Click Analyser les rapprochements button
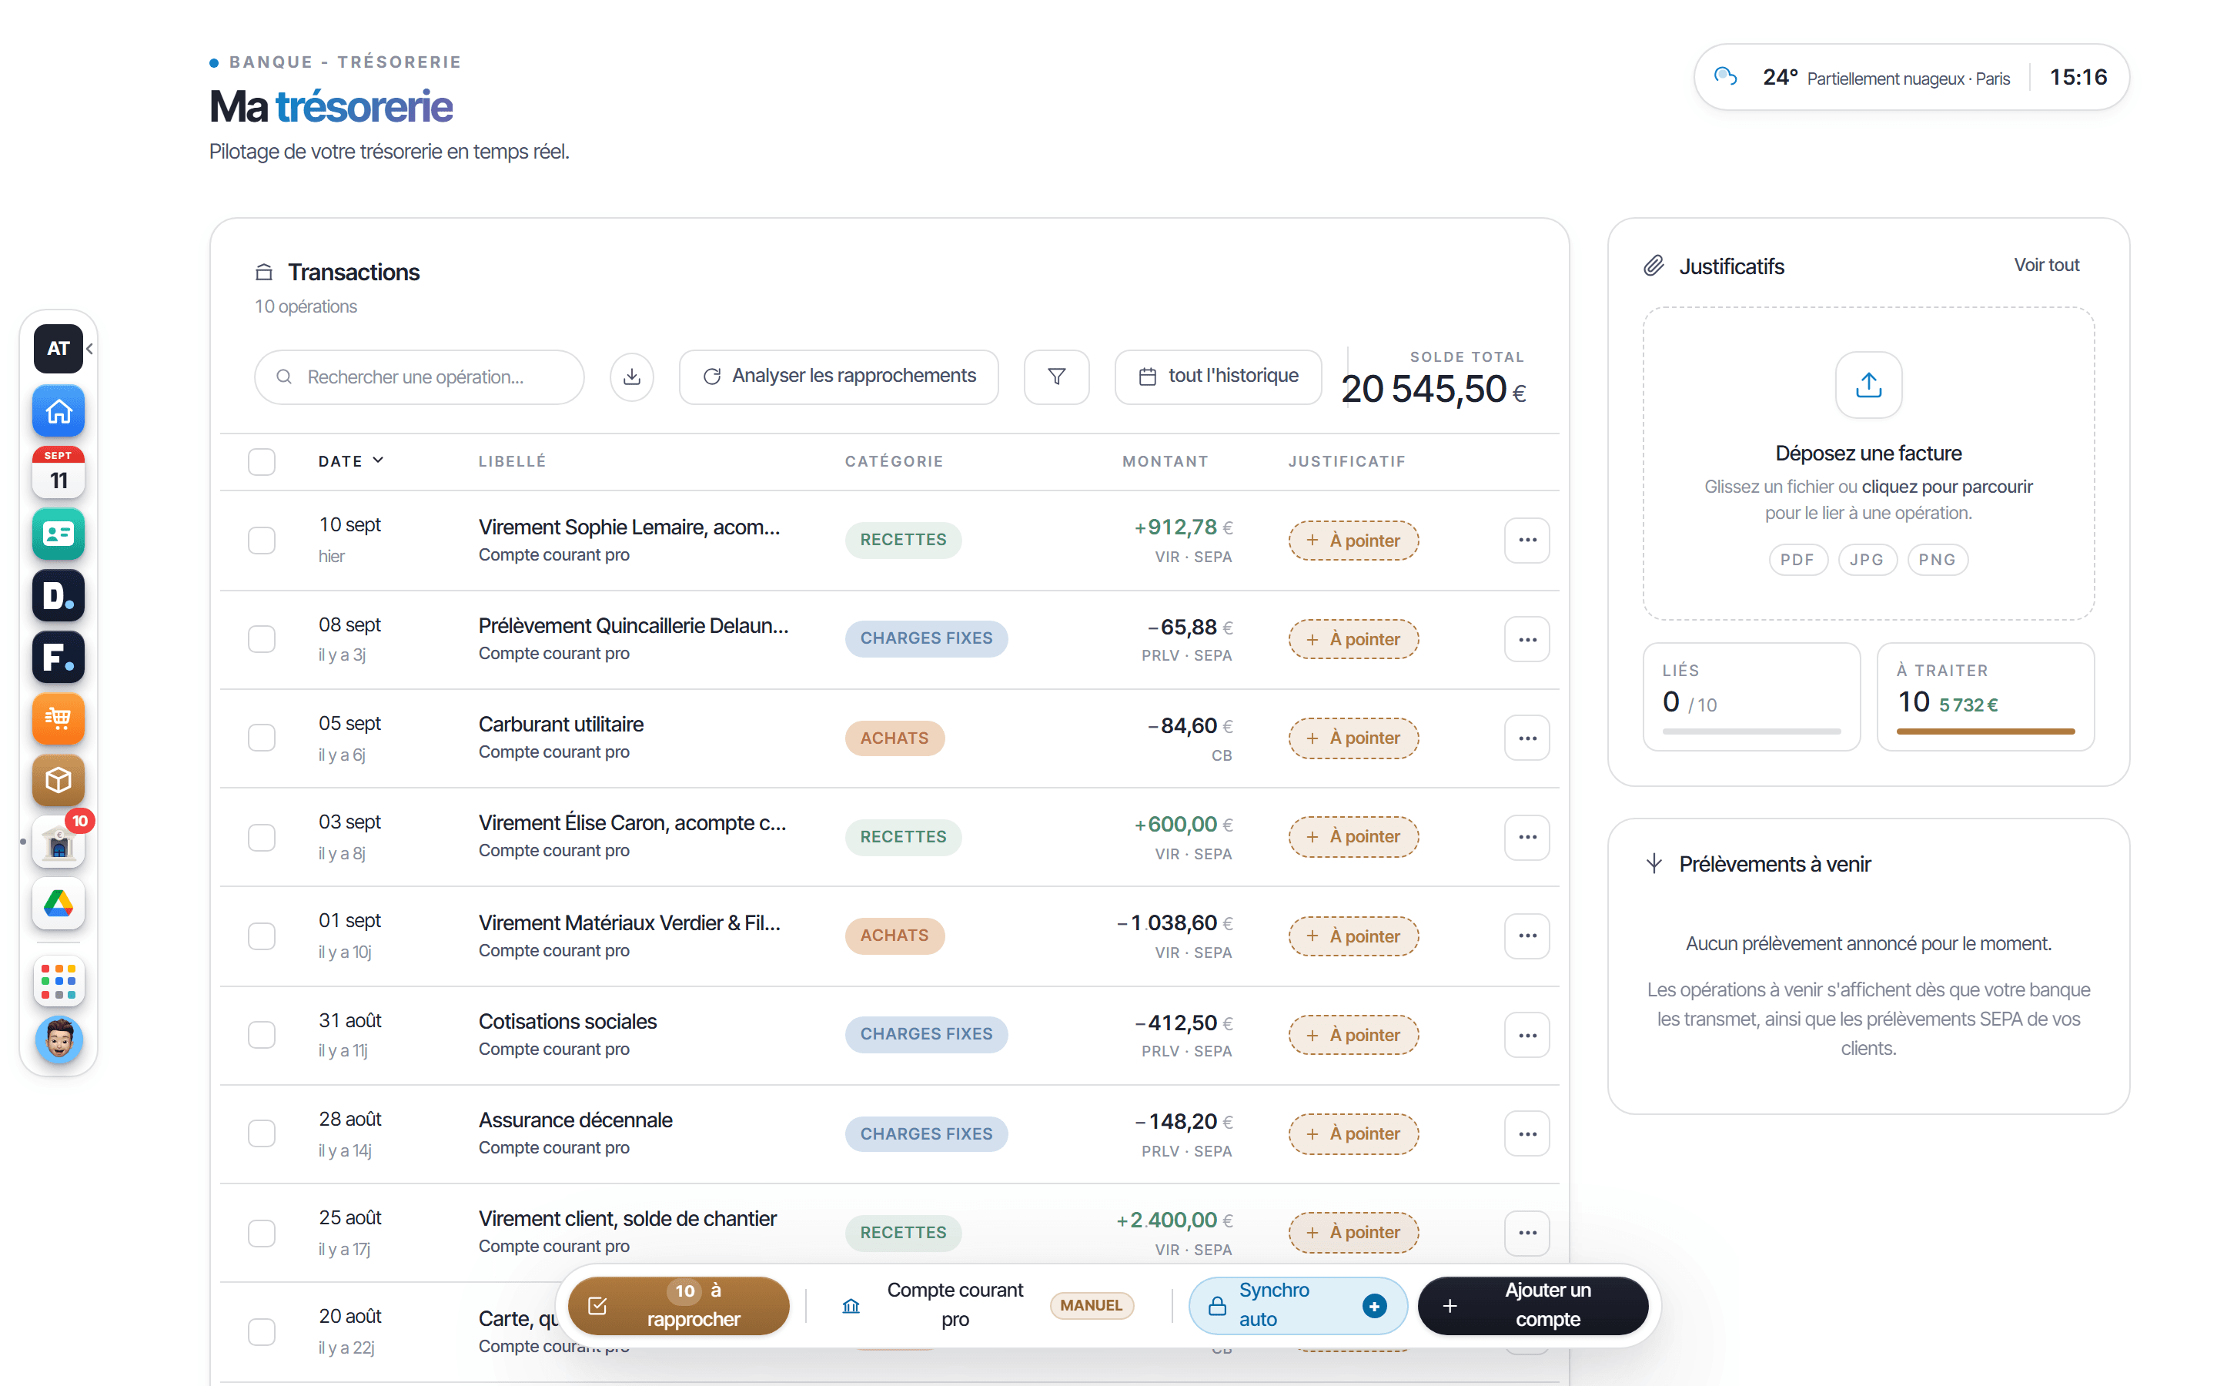The image size is (2217, 1386). coord(838,377)
